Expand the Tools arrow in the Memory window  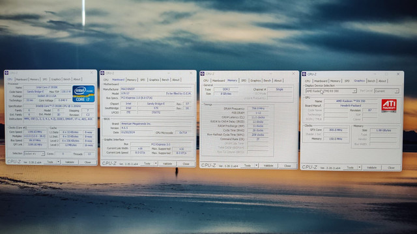pyautogui.click(x=256, y=166)
